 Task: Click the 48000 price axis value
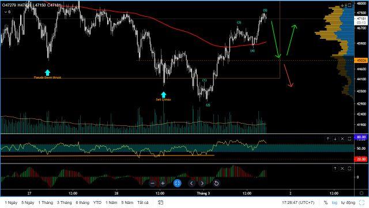pyautogui.click(x=361, y=3)
